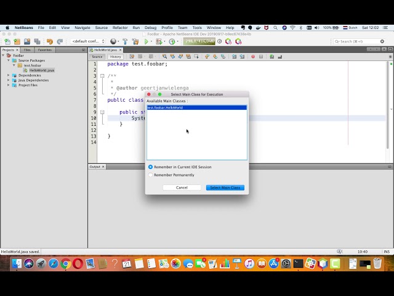Switch editor to History view

[115, 57]
